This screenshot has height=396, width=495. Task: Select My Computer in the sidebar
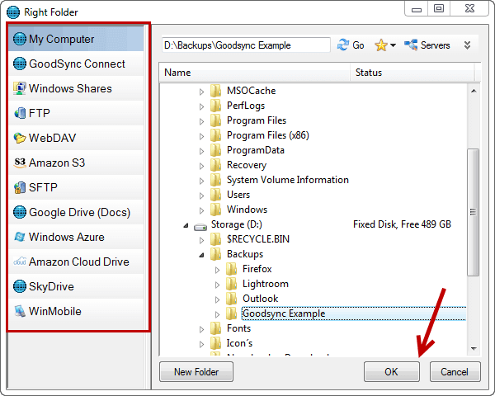tap(76, 39)
